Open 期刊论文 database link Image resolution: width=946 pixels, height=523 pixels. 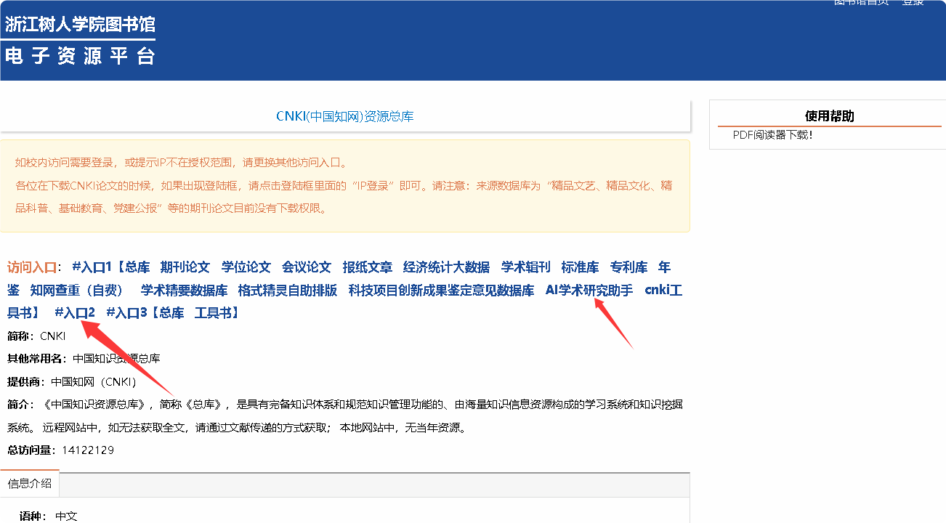click(185, 267)
